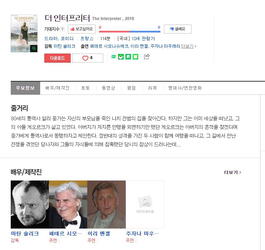265x250 pixels.
Task: Open 이리 멘젤 actor photo thumbnail
Action: pos(106,204)
